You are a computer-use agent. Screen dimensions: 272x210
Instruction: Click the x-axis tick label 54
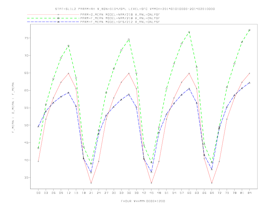[x=174, y=193]
